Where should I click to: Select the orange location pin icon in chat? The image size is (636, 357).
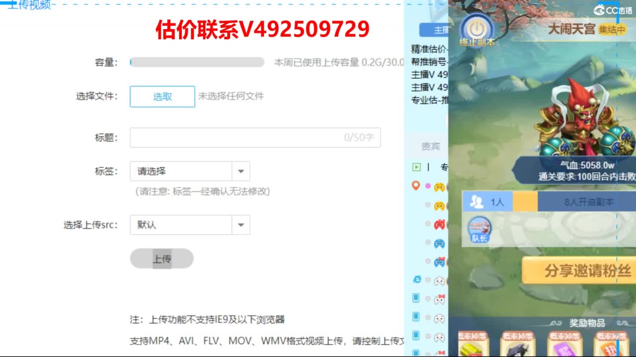coord(415,186)
